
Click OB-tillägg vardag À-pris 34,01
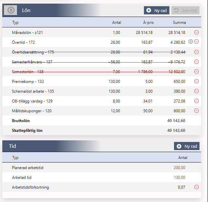(x=148, y=101)
